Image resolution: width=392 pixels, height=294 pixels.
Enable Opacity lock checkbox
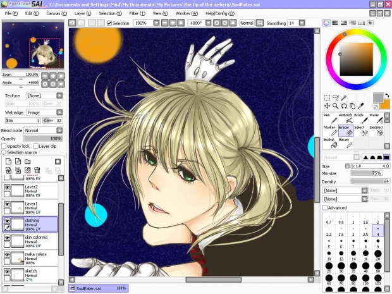click(4, 146)
